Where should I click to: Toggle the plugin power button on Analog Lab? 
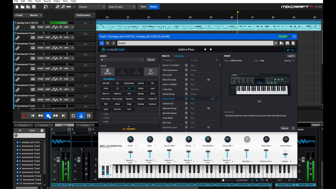tap(102, 43)
